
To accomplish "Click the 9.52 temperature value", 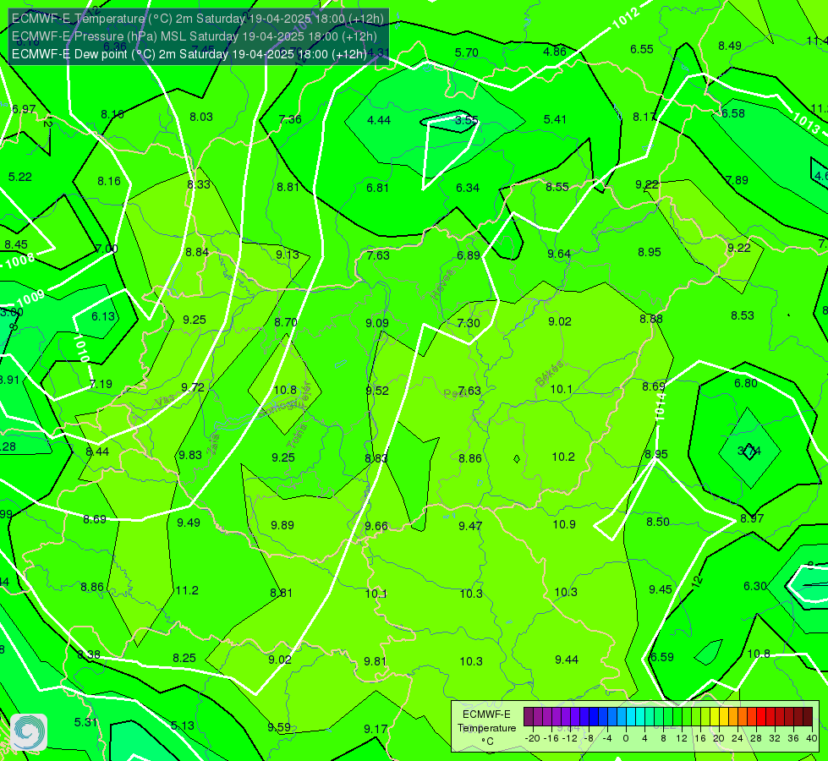I will point(377,391).
